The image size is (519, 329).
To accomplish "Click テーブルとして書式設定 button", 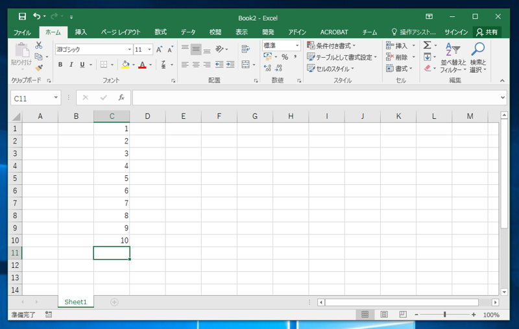I will (x=342, y=57).
